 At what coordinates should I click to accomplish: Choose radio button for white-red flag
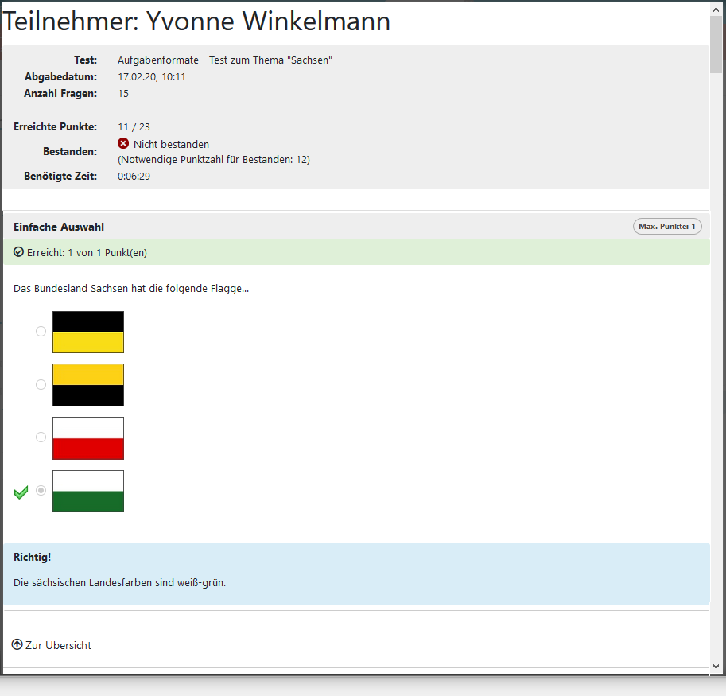(x=41, y=437)
